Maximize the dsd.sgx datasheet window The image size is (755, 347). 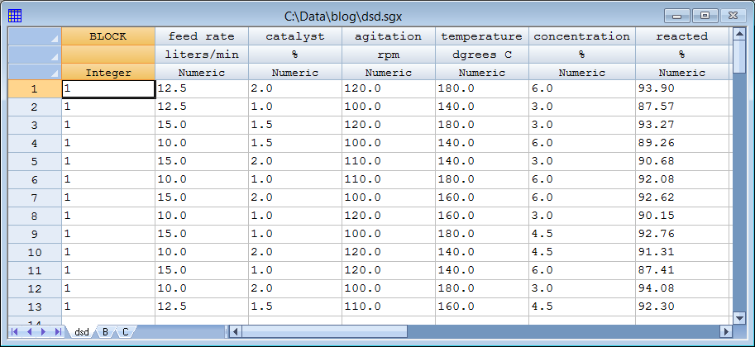point(705,15)
